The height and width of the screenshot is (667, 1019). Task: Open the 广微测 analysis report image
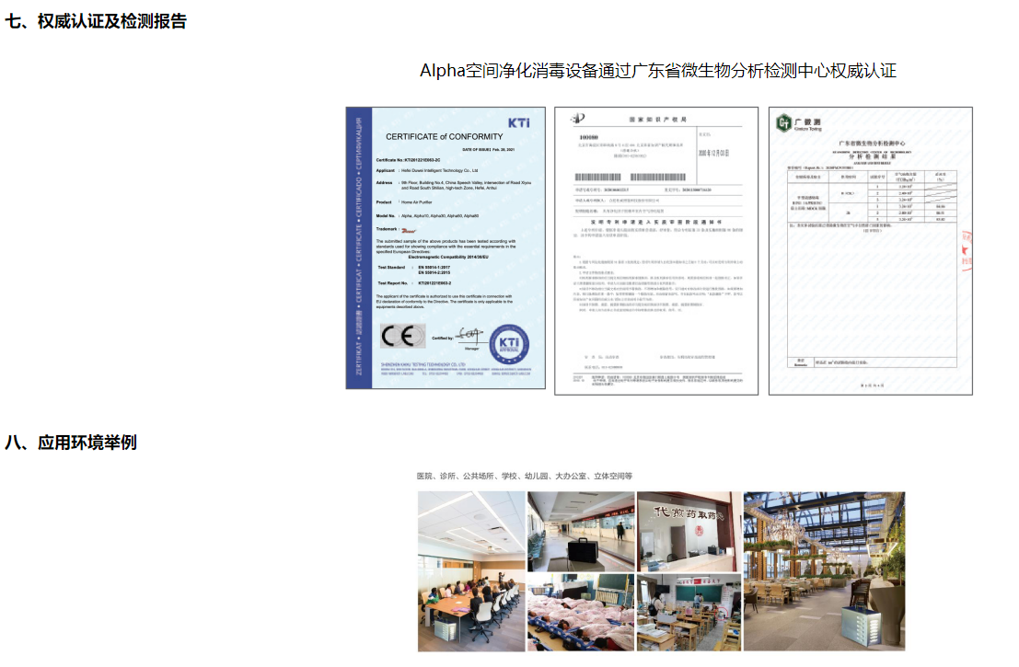[870, 250]
